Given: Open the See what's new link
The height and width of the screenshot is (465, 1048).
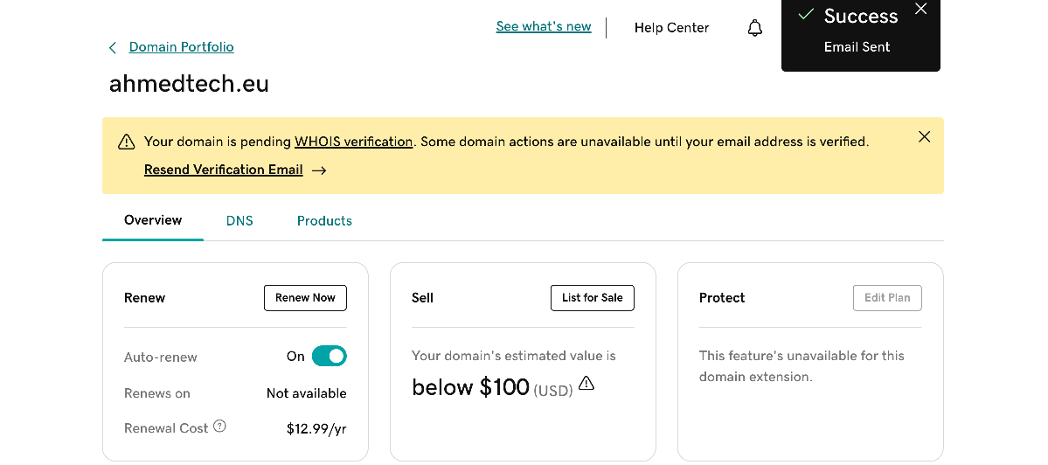Looking at the screenshot, I should 544,26.
